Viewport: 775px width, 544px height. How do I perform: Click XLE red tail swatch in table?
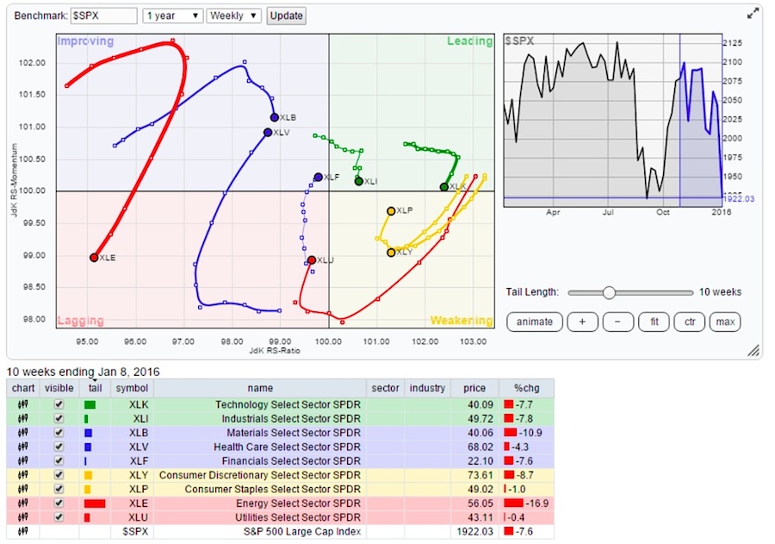pos(95,503)
